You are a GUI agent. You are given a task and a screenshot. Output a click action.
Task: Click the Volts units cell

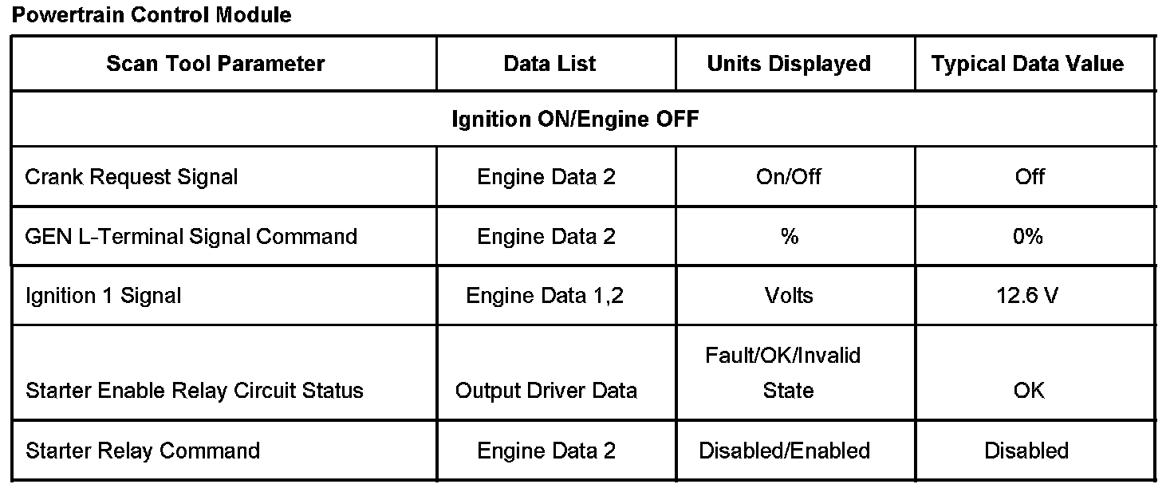pyautogui.click(x=789, y=296)
